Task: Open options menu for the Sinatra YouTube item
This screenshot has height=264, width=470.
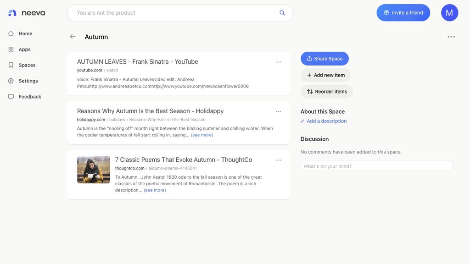Action: [x=279, y=62]
